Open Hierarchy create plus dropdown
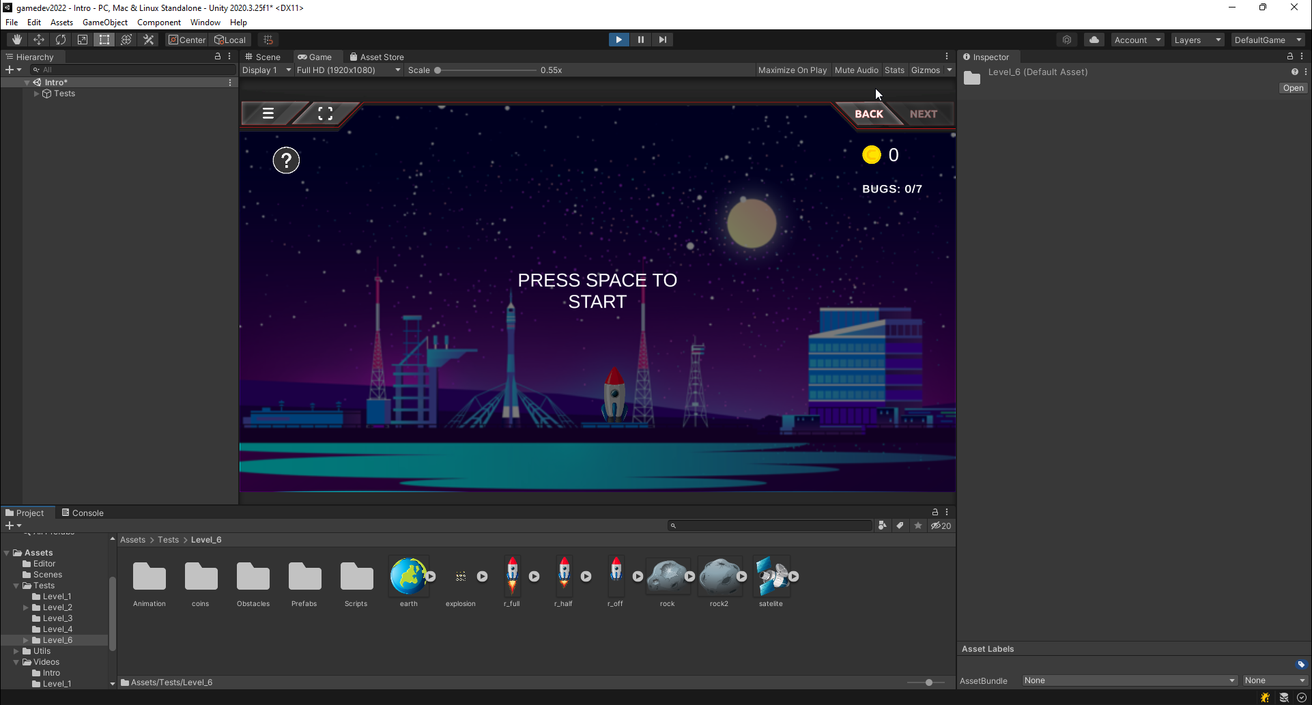 pos(13,70)
